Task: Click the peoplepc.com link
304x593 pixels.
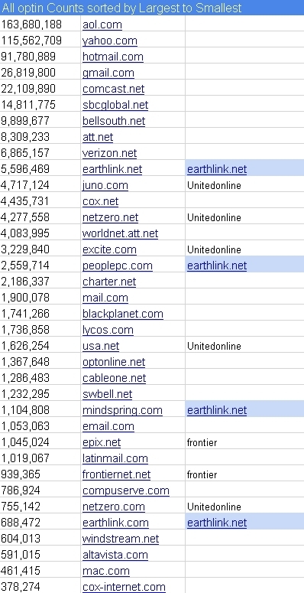Action: (118, 266)
